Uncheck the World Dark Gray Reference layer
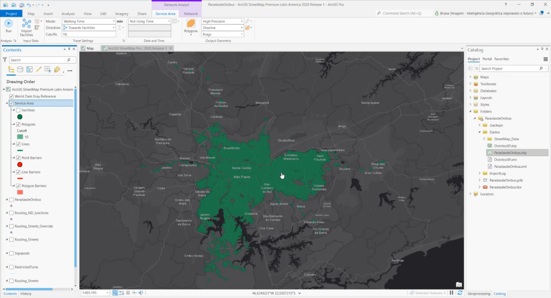Viewport: 551px width, 298px height. (x=11, y=97)
